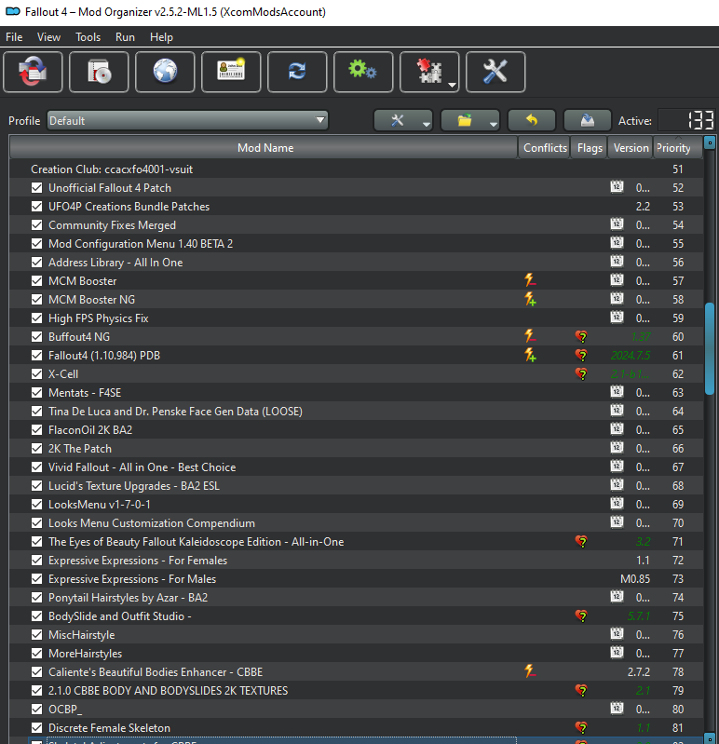Click the conflict icon on Fallout4 (1.10.984) PDB
The height and width of the screenshot is (744, 719).
[x=530, y=355]
